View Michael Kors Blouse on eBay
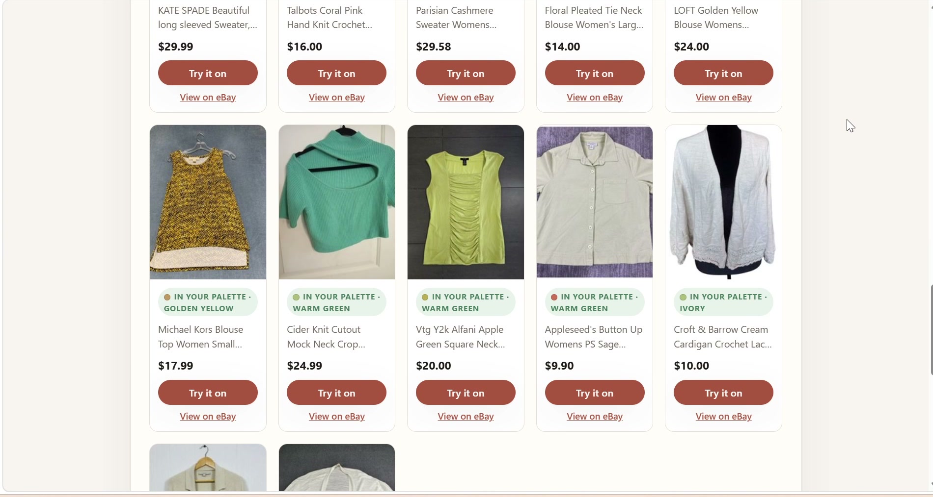 [x=208, y=417]
